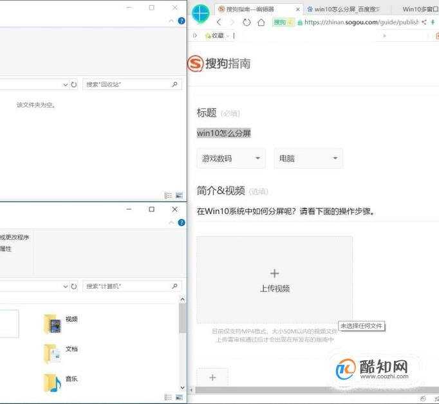Viewport: 439px width, 404px height.
Task: Click the URL address field
Action: pos(362,22)
